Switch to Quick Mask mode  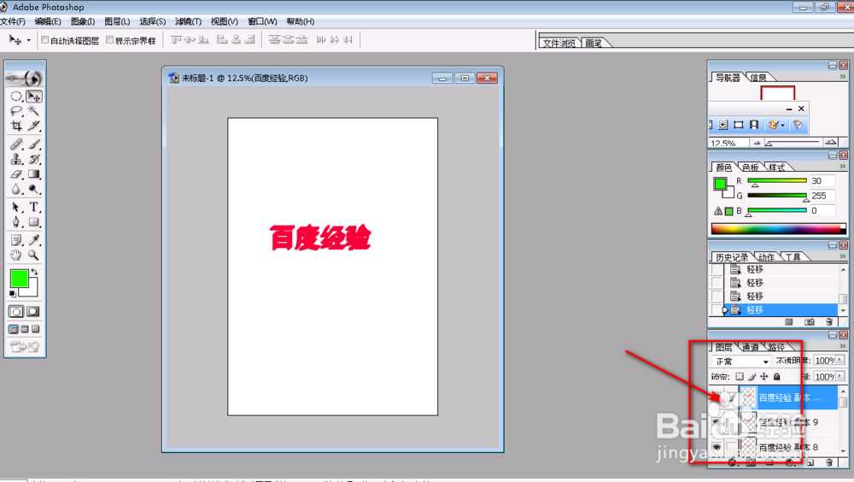(x=33, y=311)
